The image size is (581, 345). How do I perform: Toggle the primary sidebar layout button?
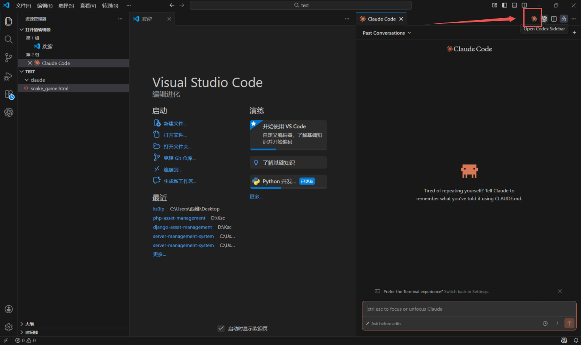point(504,5)
